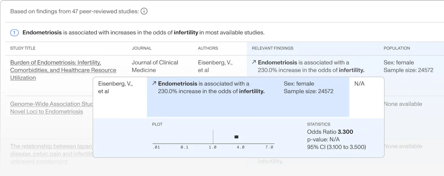The width and height of the screenshot is (444, 176).
Task: Click the Authors column header
Action: tap(208, 48)
